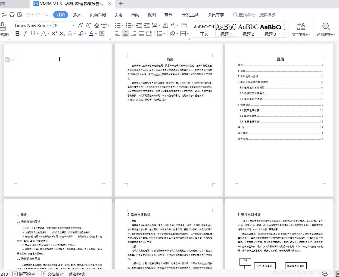The height and width of the screenshot is (277, 339).
Task: Click 文档校对 in the status bar
Action: coord(52,274)
